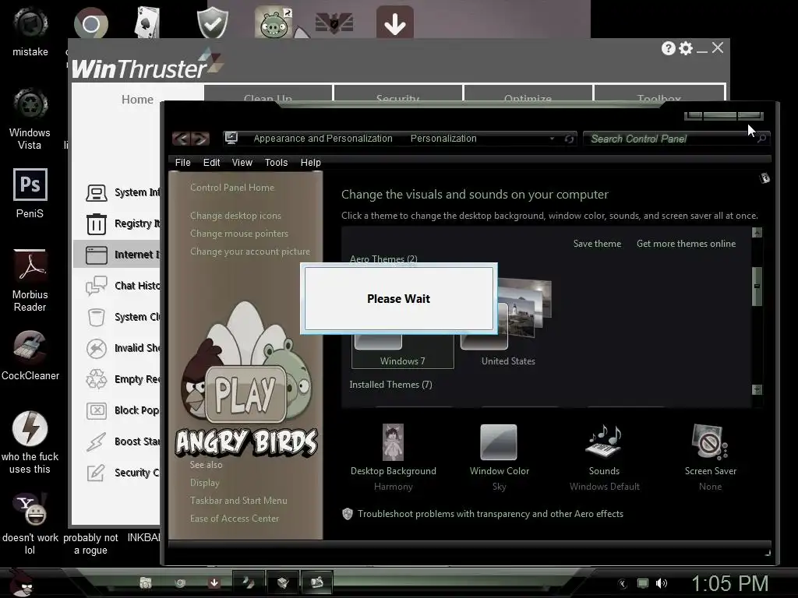This screenshot has height=598, width=798.
Task: Select Boost Startup icon in WinThruster
Action: point(96,442)
